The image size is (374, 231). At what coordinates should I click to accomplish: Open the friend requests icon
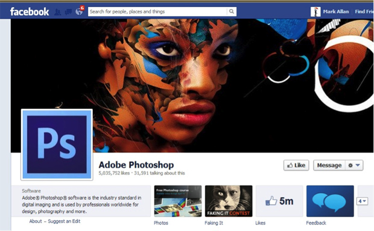[57, 11]
